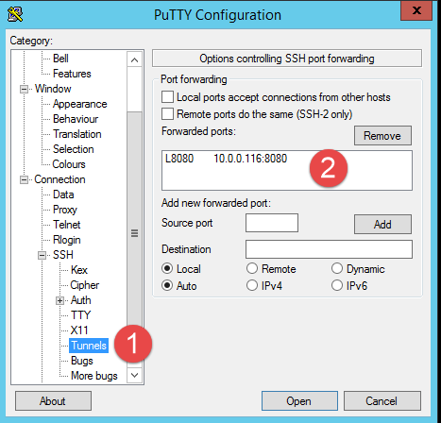Image resolution: width=441 pixels, height=423 pixels.
Task: Enable local ports accept connections from other hosts
Action: 167,97
